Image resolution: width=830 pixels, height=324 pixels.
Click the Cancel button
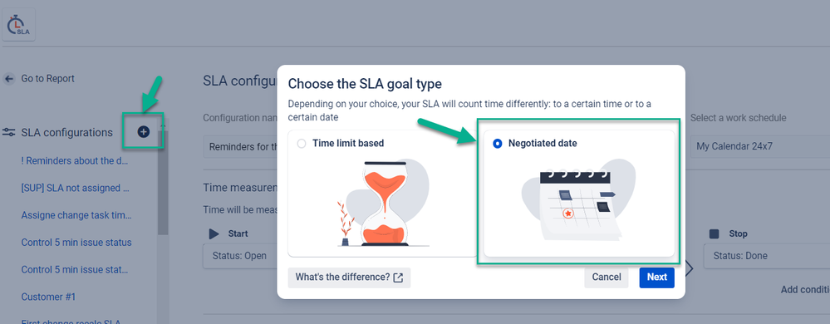click(606, 277)
